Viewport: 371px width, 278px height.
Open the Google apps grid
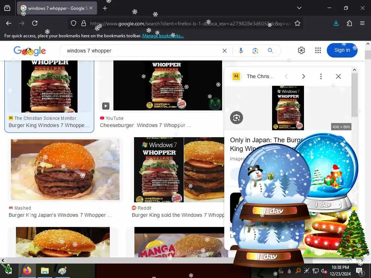pyautogui.click(x=318, y=50)
